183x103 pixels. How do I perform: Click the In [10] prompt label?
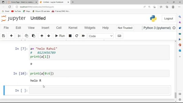(20, 74)
